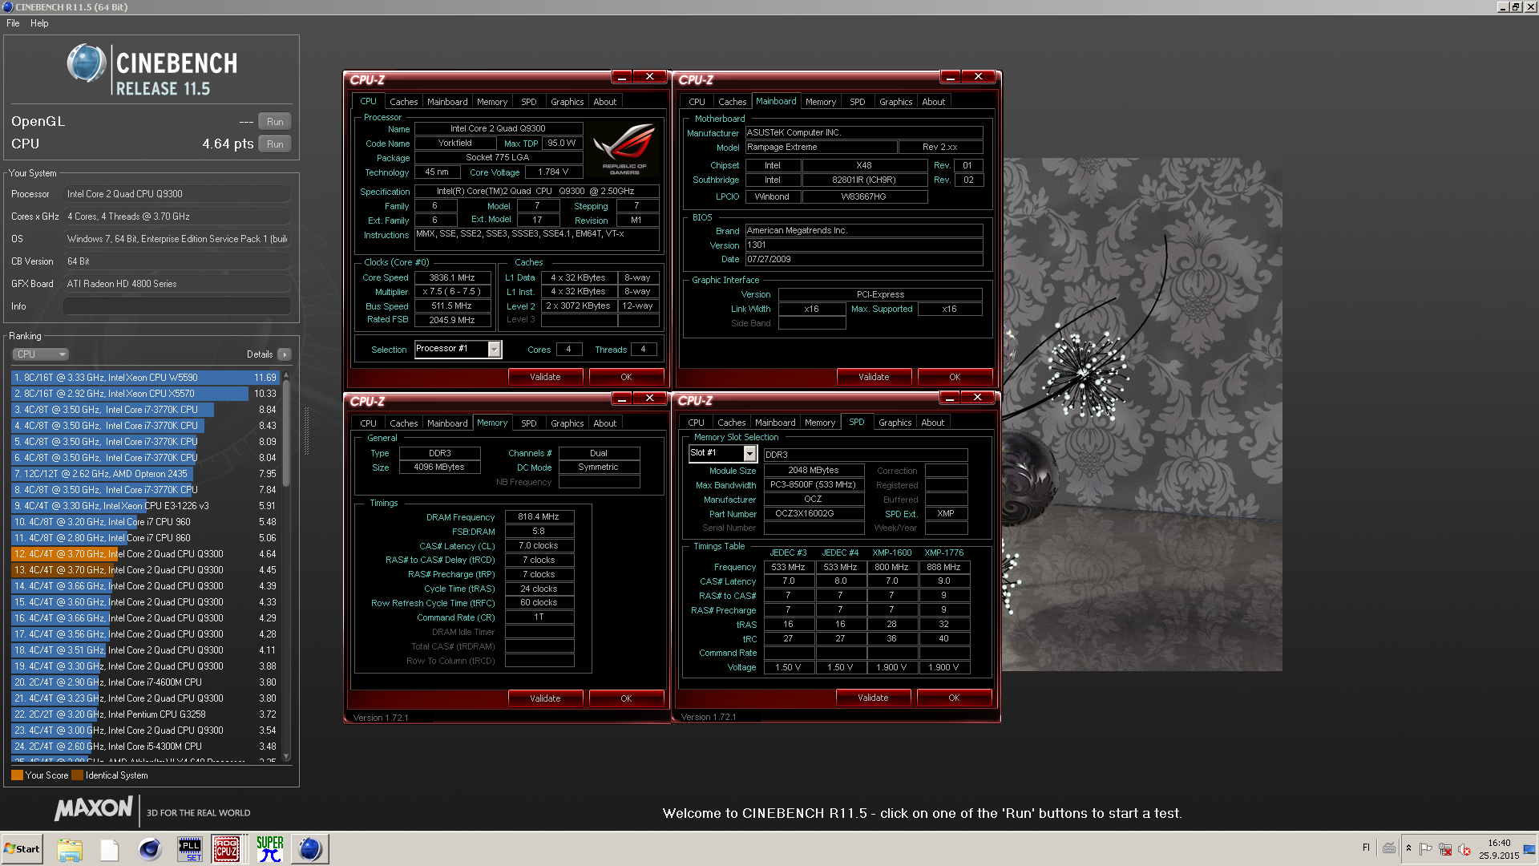
Task: Select ranking row 20 Core i7-4600M
Action: click(144, 682)
